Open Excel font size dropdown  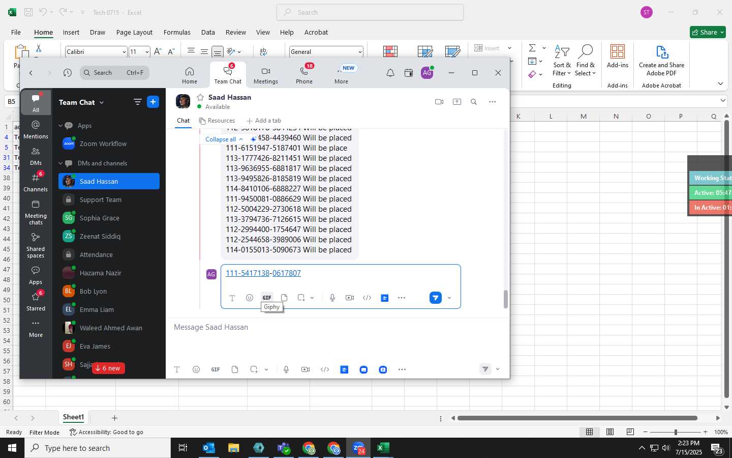[147, 52]
